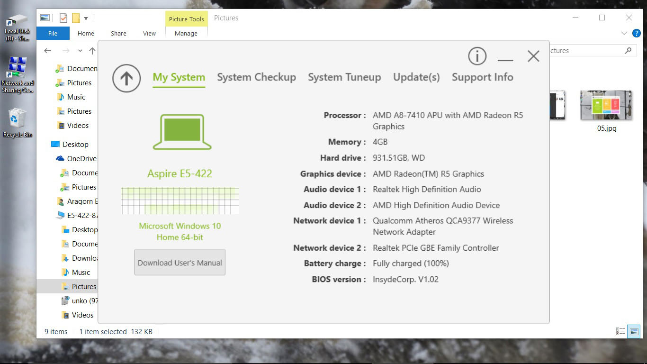Viewport: 647px width, 364px height.
Task: Open the Local Disk (D) desktop shortcut
Action: 18,27
